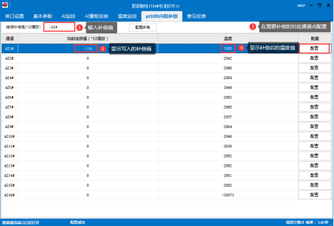This screenshot has height=226, width=334.
Task: Select the AI15# channel cell
Action: pyautogui.click(x=10, y=186)
